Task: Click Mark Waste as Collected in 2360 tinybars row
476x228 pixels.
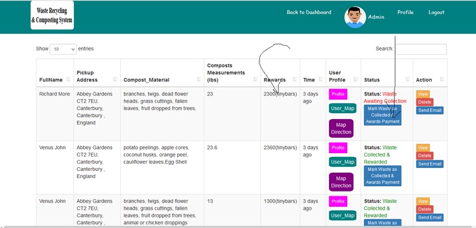Action: pos(383,176)
